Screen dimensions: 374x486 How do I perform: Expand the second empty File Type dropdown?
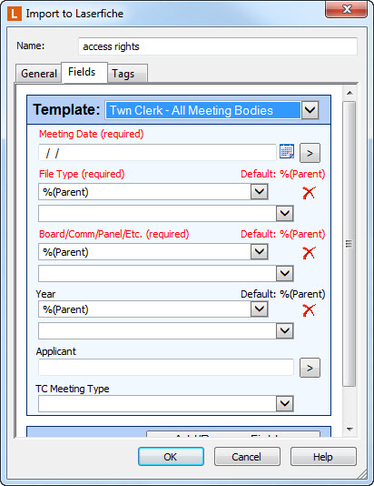[x=284, y=213]
